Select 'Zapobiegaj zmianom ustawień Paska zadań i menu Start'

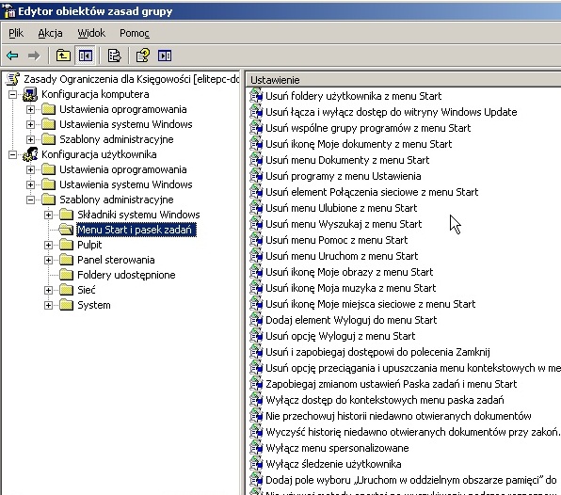391,384
